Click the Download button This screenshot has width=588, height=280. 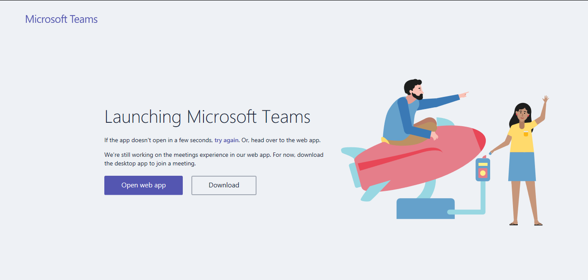(x=224, y=185)
